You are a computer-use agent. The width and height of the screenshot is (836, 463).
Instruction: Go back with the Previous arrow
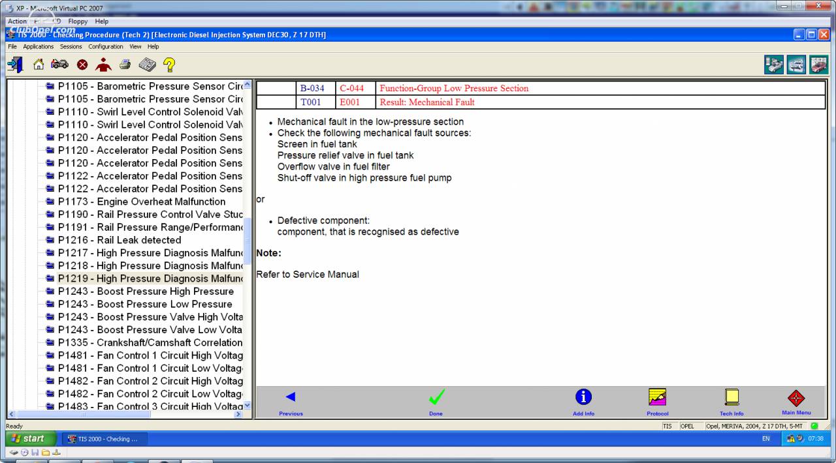[291, 402]
